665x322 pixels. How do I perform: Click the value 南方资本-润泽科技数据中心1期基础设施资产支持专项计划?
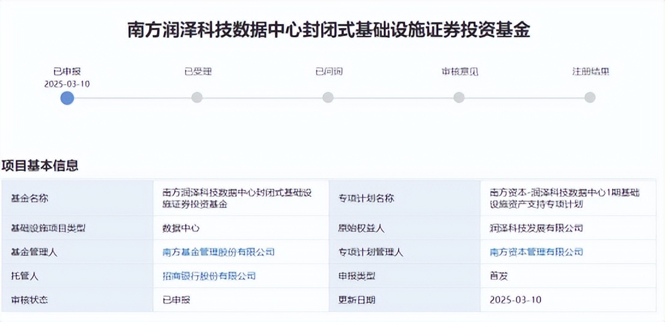tap(565, 198)
